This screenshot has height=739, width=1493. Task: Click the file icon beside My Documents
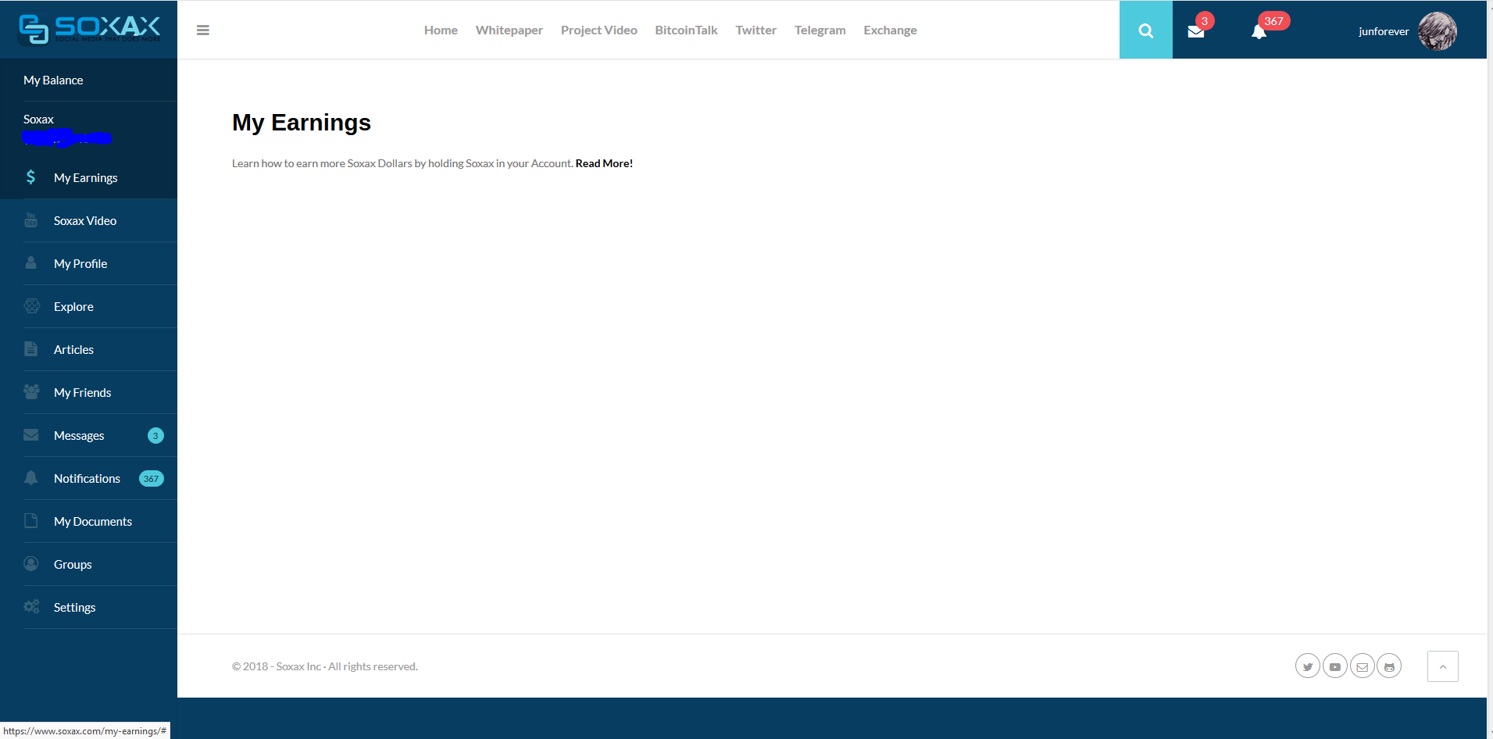click(31, 520)
